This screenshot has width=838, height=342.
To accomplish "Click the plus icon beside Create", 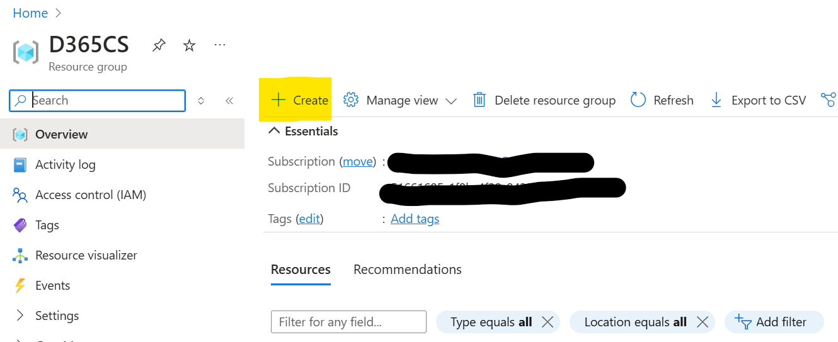I will coord(278,100).
